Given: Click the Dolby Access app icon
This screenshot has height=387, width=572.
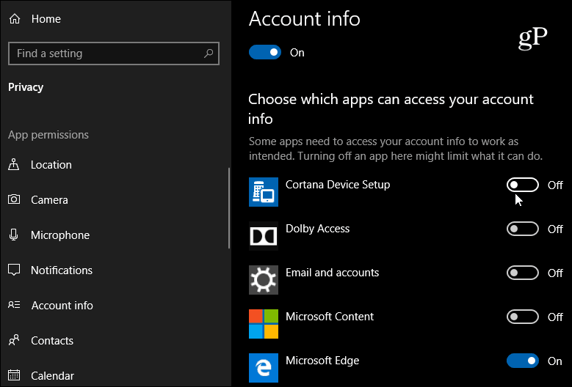Looking at the screenshot, I should (264, 236).
